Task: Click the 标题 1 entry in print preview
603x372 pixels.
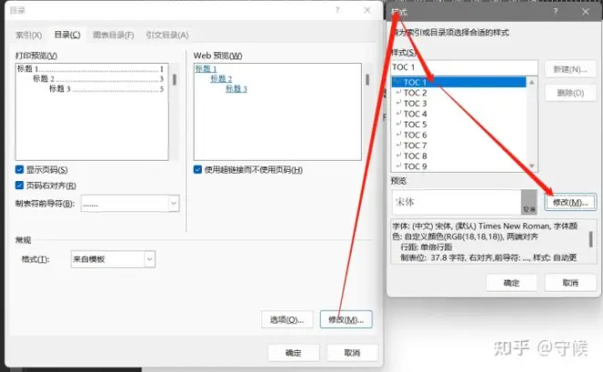Action: 90,69
